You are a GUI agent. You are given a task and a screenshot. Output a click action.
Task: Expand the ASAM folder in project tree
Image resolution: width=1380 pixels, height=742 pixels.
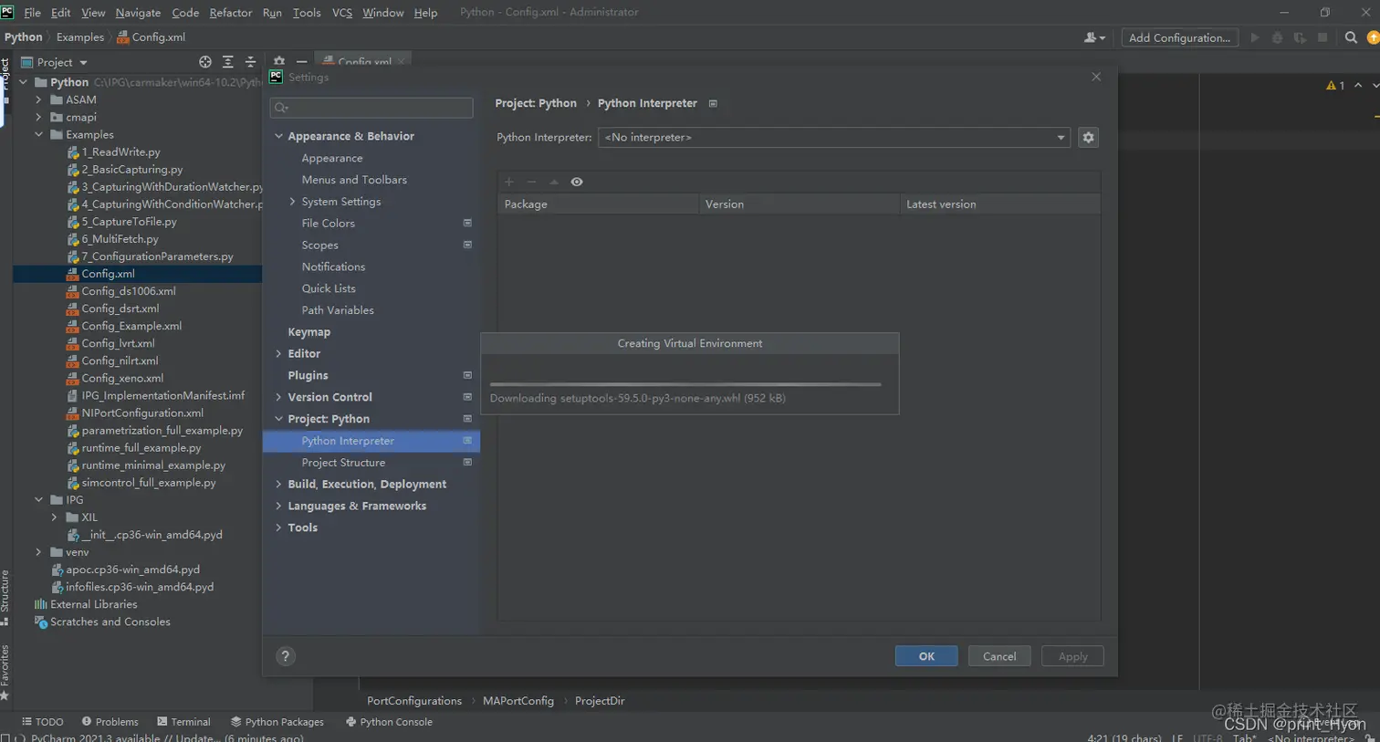click(x=38, y=100)
